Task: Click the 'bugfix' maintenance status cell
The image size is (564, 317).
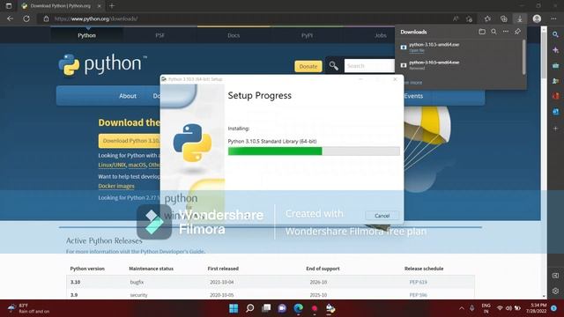Action: 137,282
